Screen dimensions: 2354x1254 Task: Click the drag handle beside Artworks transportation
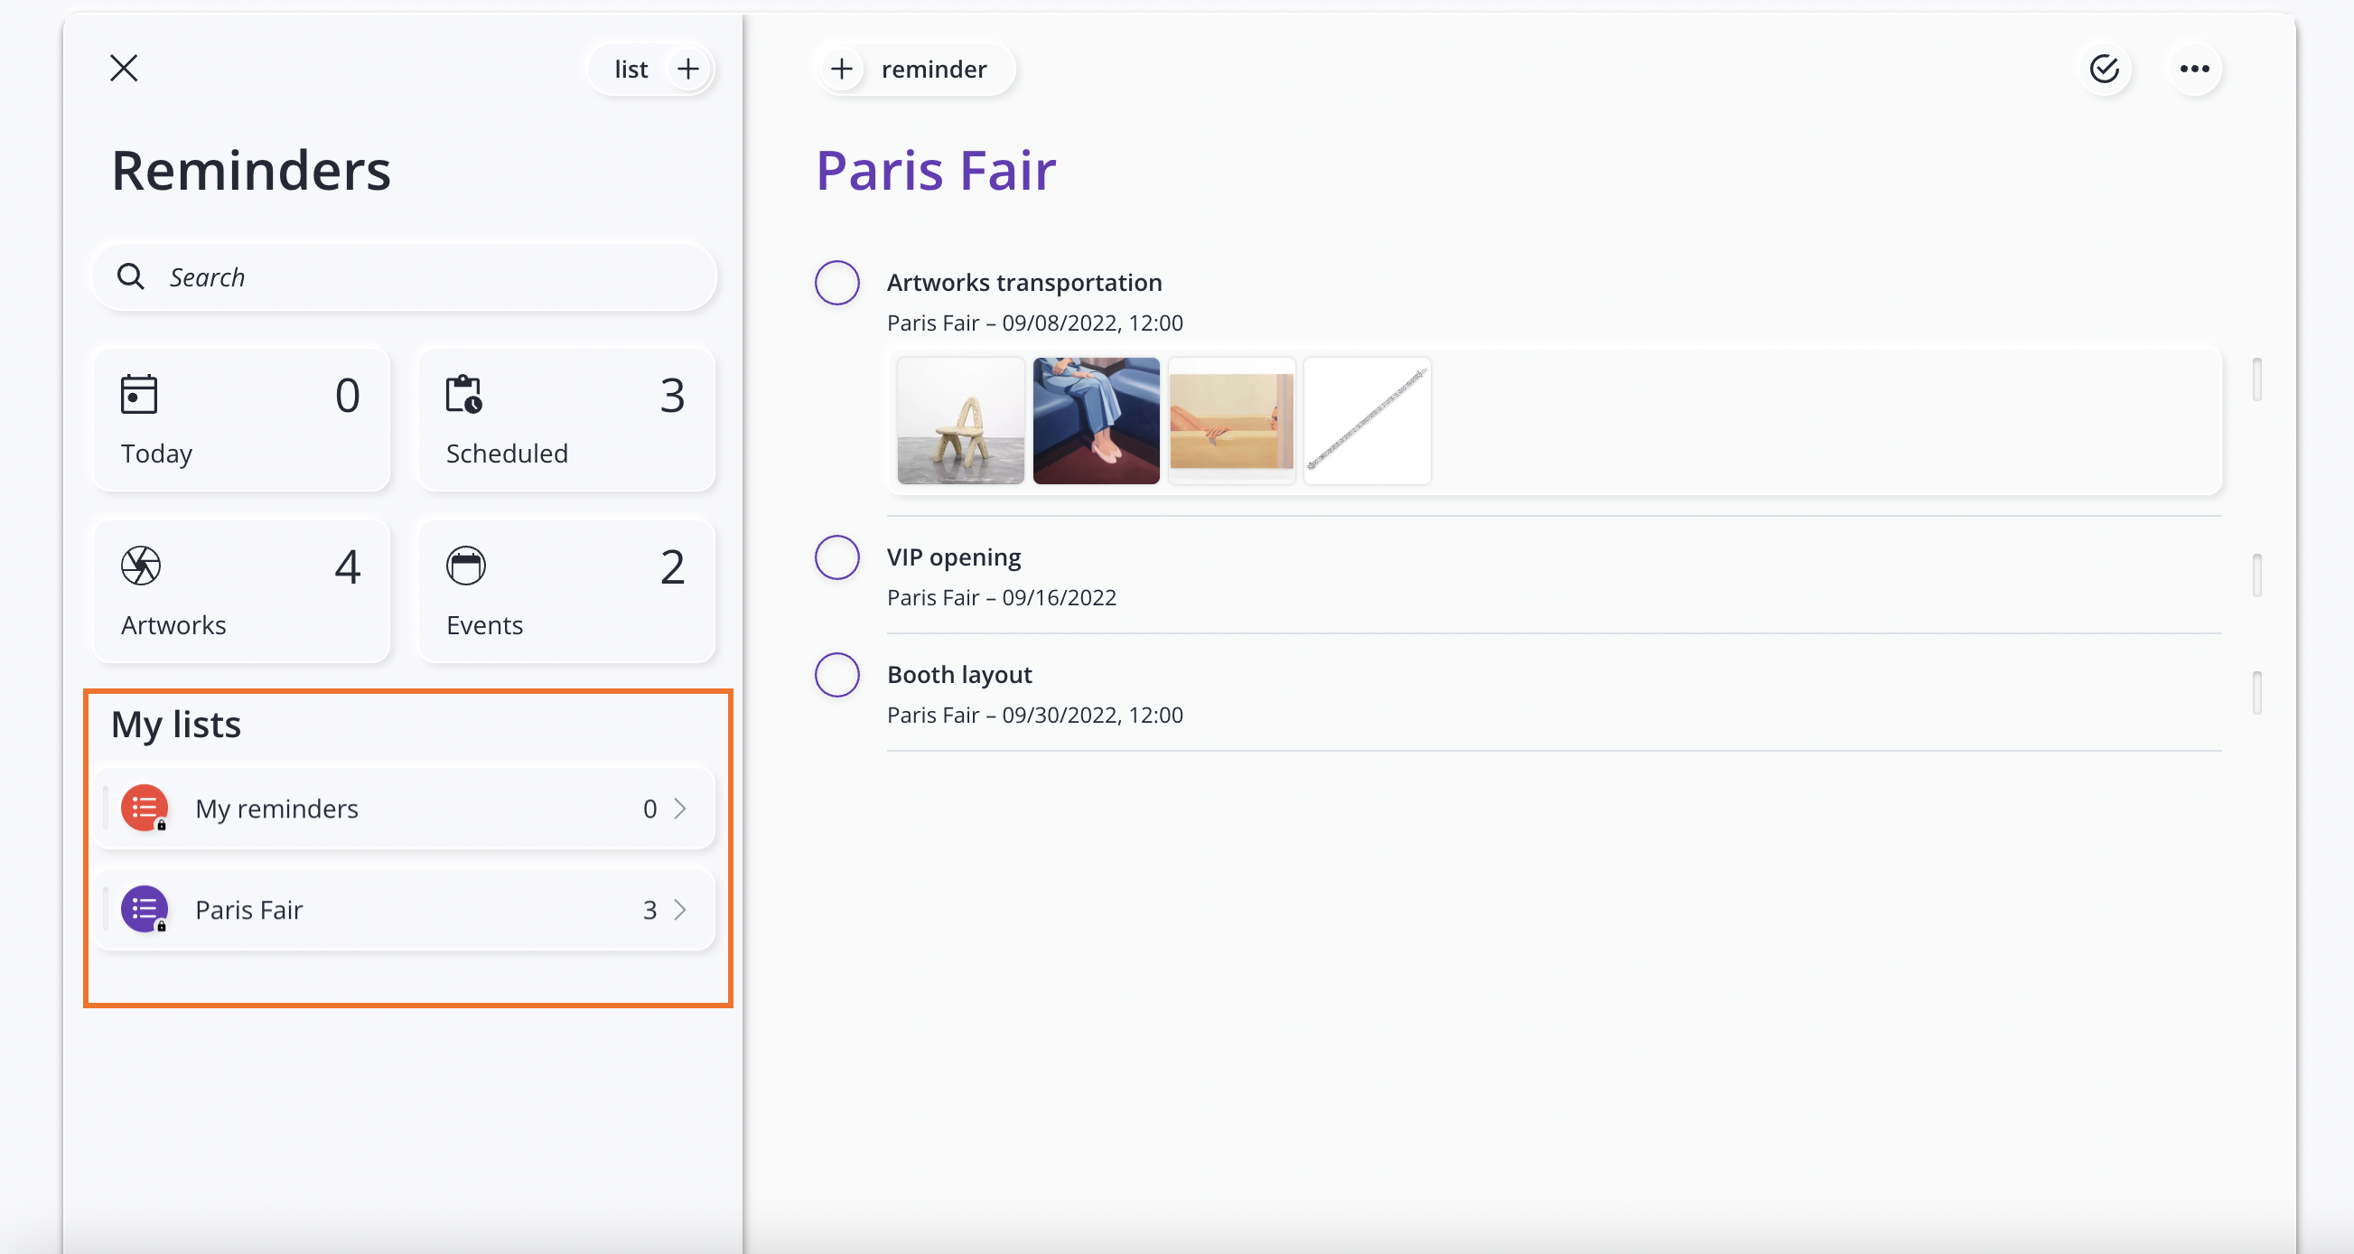[x=2256, y=379]
